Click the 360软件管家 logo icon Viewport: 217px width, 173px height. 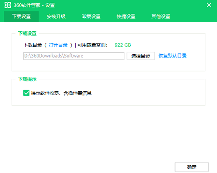pyautogui.click(x=8, y=5)
